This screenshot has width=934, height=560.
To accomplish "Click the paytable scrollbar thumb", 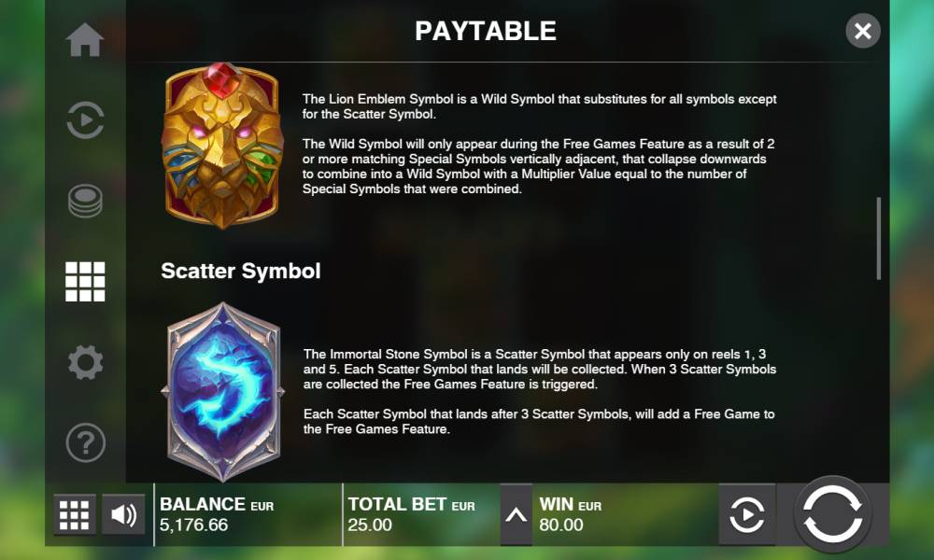I will point(879,239).
